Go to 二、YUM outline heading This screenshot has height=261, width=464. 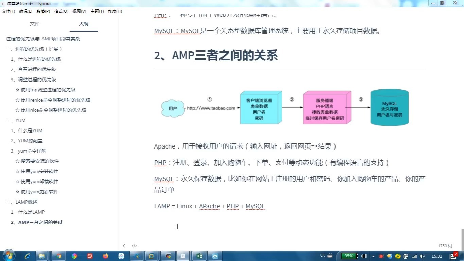[16, 120]
